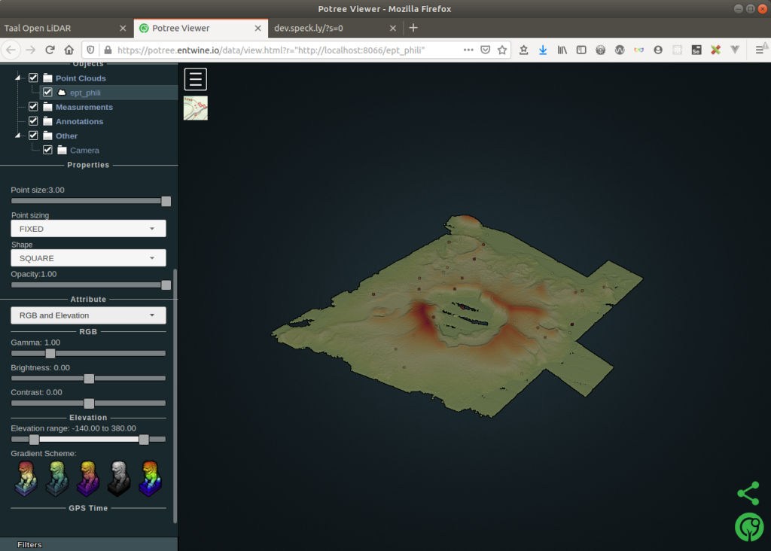771x551 pixels.
Task: Select Measurements tree item
Action: click(84, 107)
